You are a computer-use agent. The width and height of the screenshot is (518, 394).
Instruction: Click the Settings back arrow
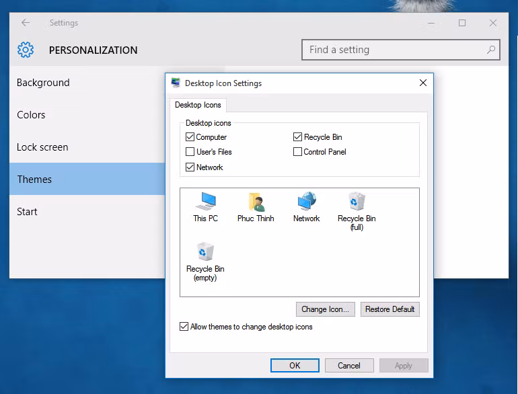[x=26, y=23]
